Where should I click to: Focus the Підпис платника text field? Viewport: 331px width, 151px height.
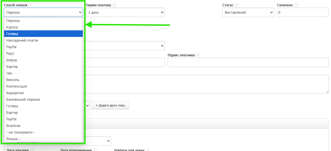click(x=248, y=62)
